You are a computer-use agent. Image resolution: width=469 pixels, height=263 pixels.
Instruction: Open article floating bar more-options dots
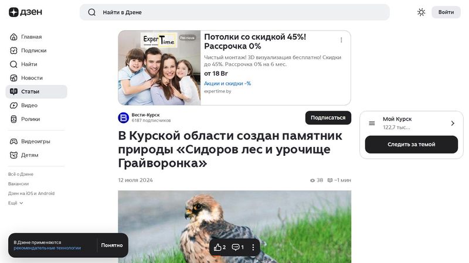click(x=253, y=247)
